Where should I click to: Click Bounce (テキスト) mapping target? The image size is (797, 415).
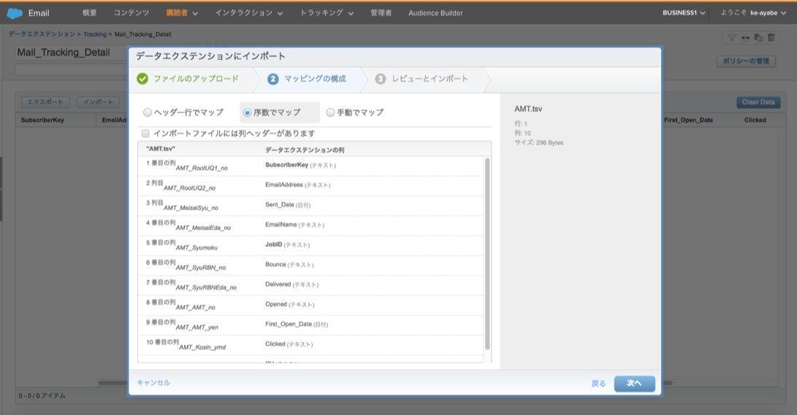(x=289, y=264)
